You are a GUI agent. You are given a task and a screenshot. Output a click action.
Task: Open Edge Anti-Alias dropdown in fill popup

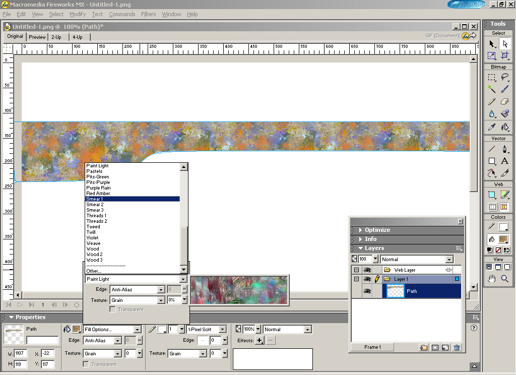(x=161, y=290)
